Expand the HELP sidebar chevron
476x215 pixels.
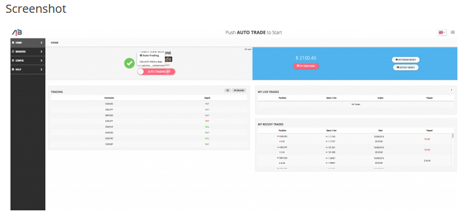pos(41,70)
